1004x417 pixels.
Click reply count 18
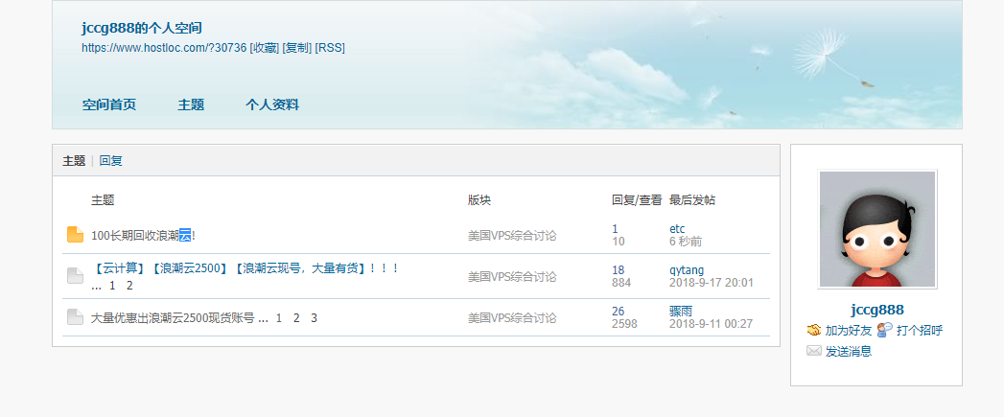tap(618, 269)
